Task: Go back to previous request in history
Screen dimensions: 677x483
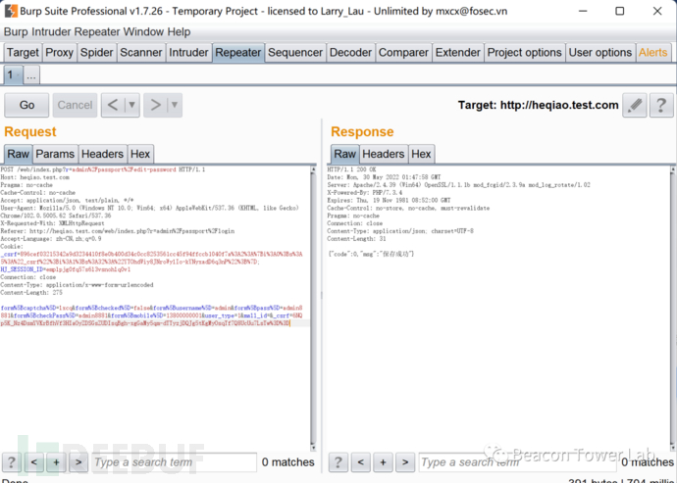Action: click(x=113, y=105)
